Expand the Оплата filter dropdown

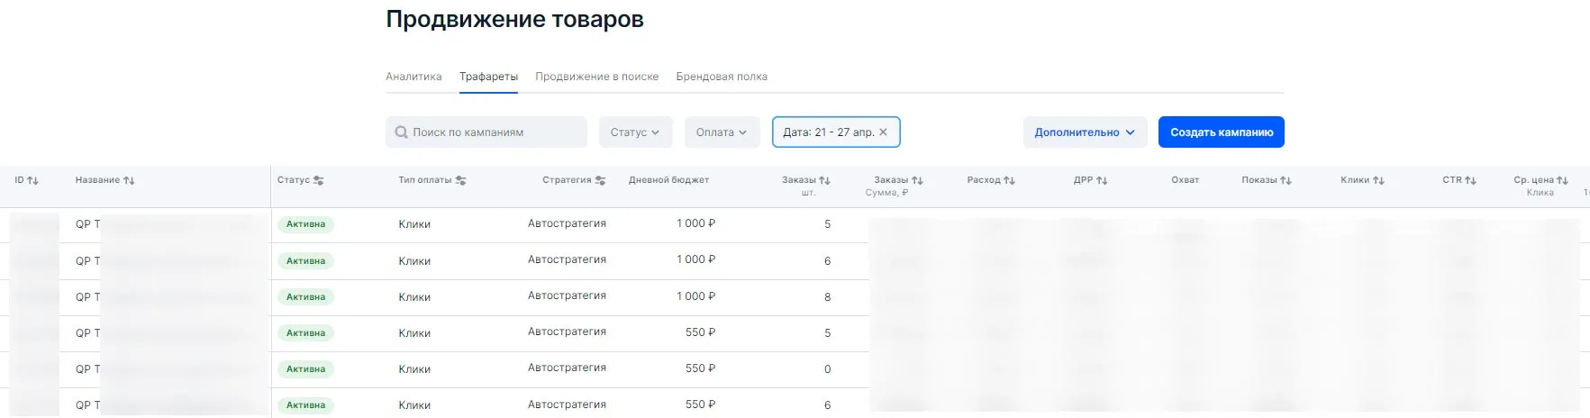tap(722, 132)
